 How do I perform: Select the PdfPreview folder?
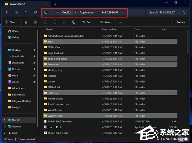[x=110, y=93]
